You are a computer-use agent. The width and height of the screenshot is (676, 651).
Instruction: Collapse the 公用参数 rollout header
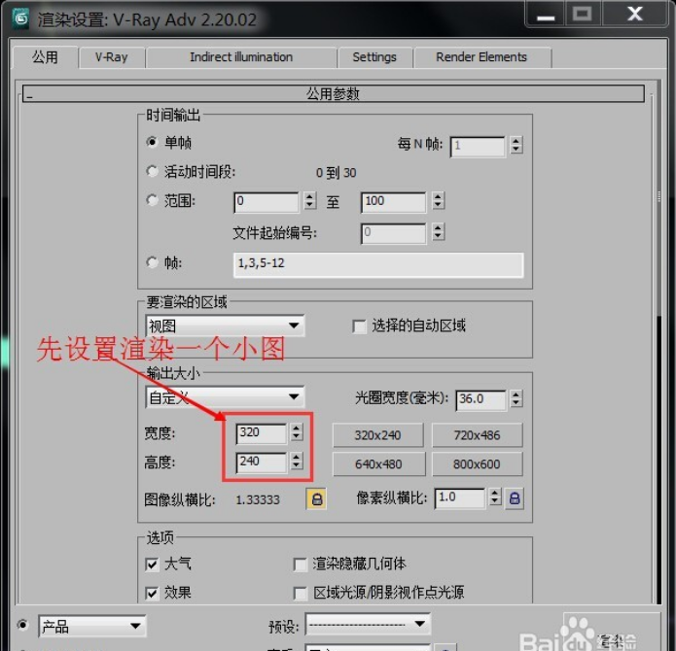pos(333,93)
